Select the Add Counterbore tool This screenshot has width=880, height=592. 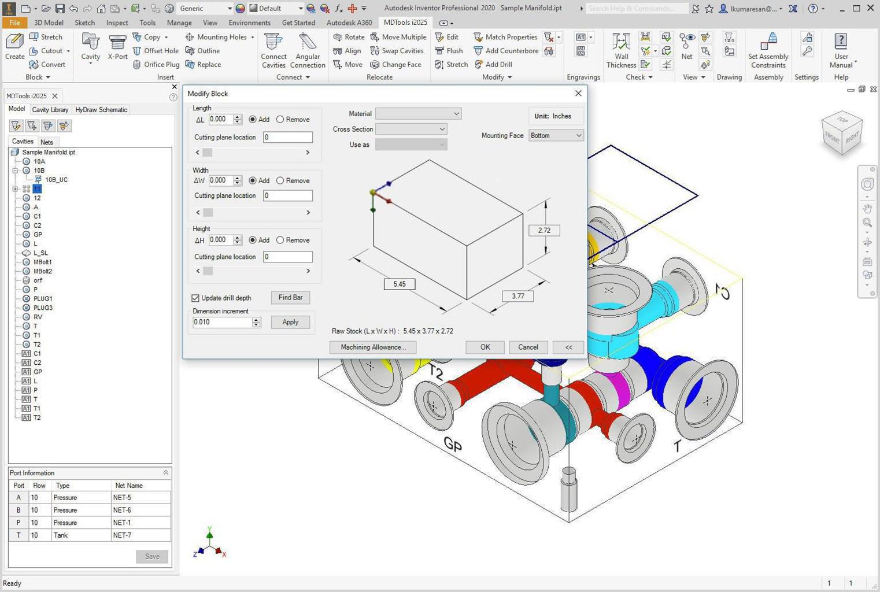pyautogui.click(x=506, y=51)
